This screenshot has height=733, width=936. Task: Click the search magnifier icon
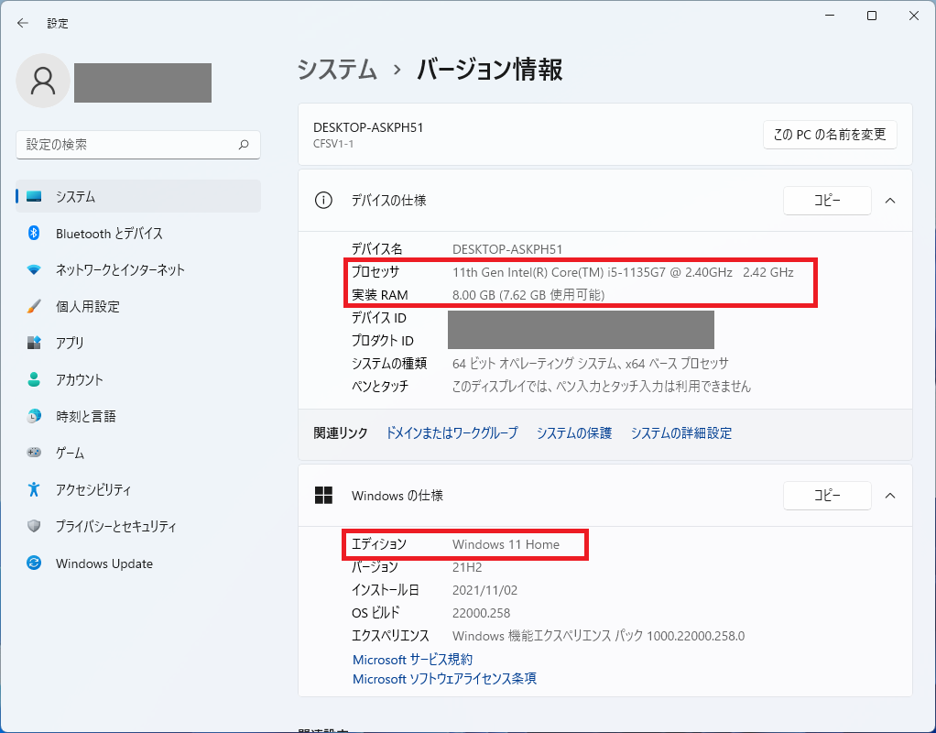pyautogui.click(x=244, y=145)
